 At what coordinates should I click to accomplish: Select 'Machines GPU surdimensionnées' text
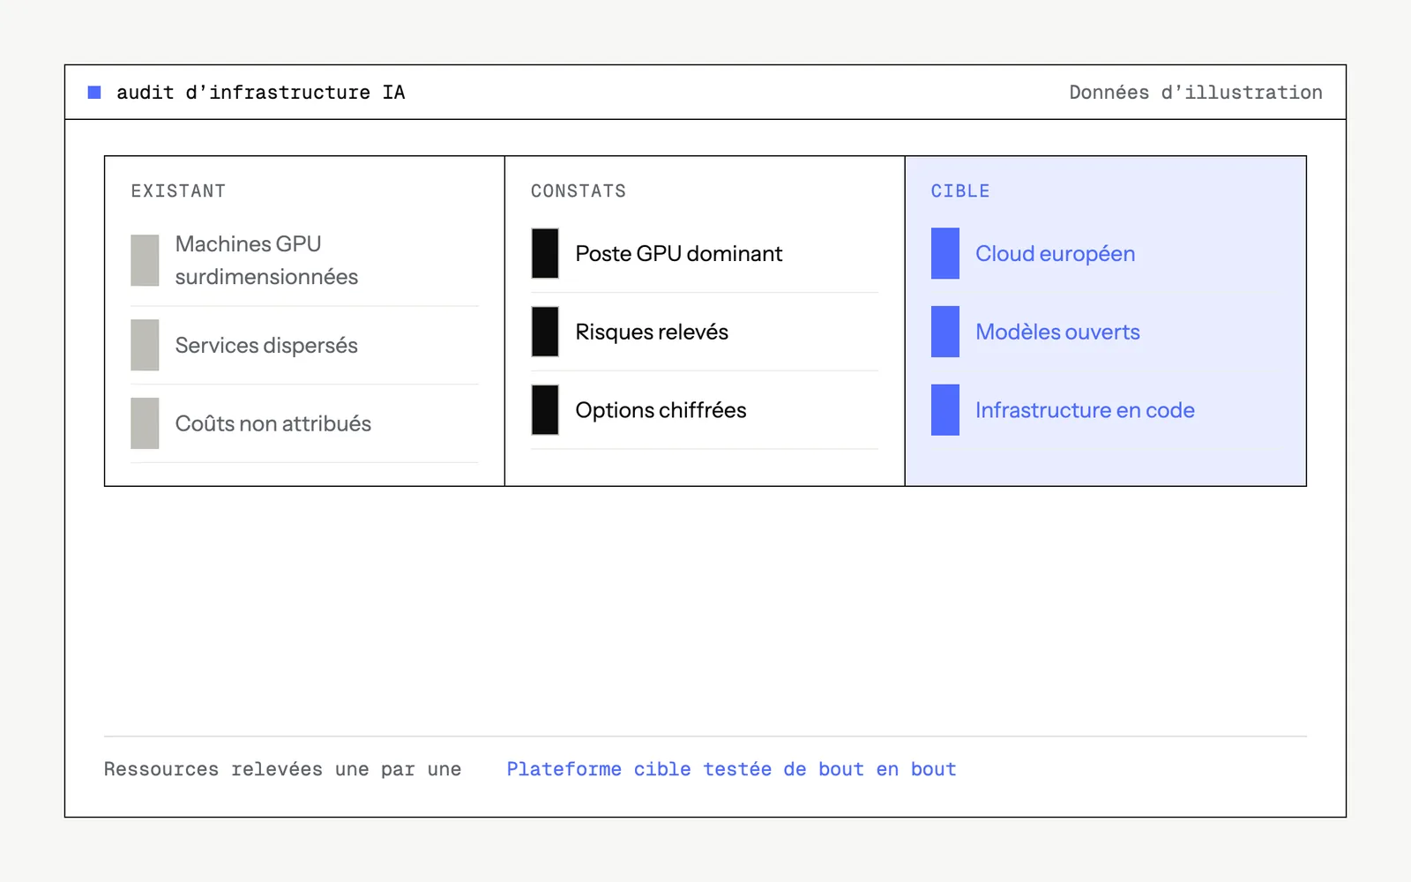(x=266, y=260)
